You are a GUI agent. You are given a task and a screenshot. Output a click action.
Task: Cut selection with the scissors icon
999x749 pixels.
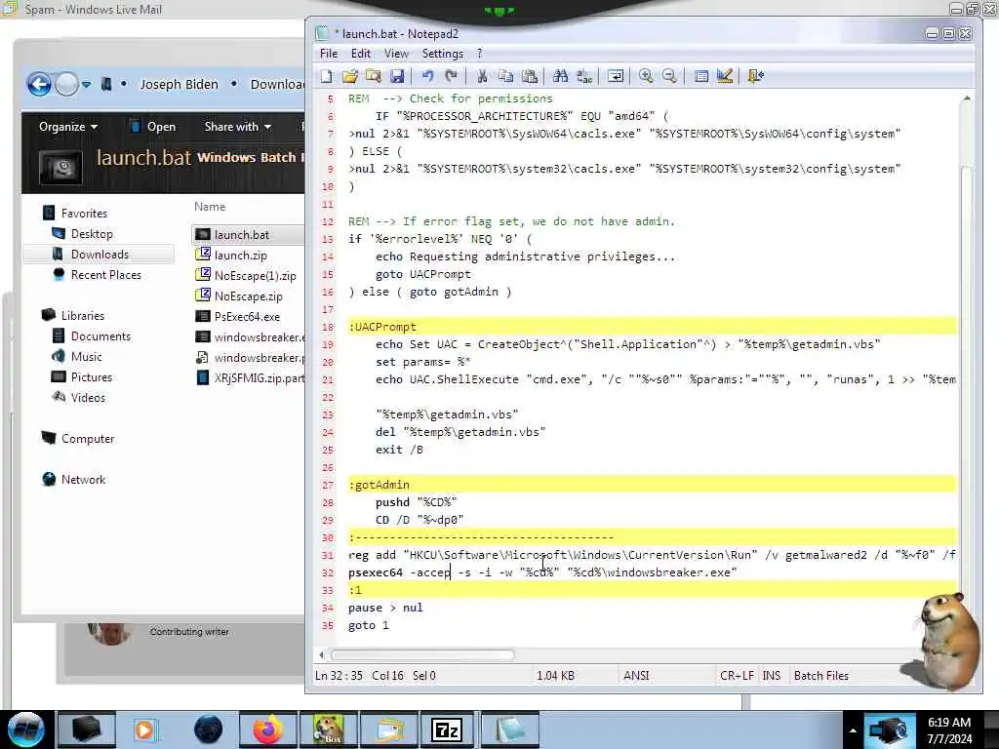(x=482, y=76)
